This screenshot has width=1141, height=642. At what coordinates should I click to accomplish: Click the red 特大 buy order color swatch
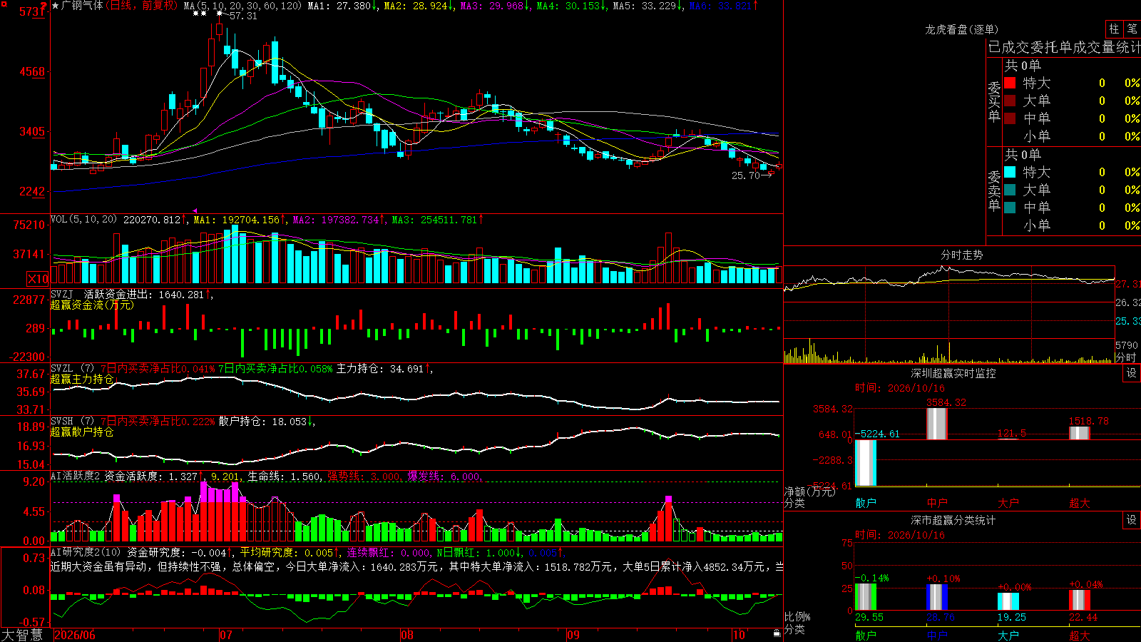(x=1010, y=83)
